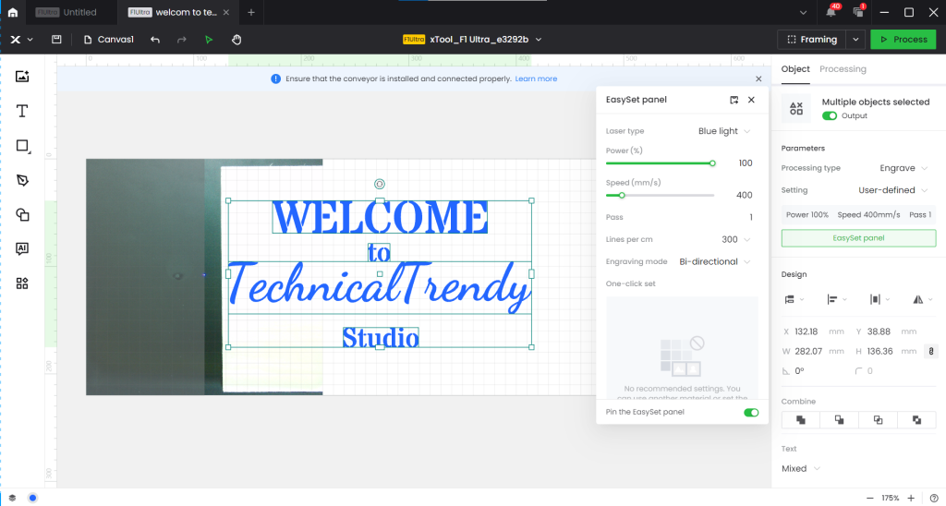Click the Framing button
Image resolution: width=946 pixels, height=506 pixels.
812,39
